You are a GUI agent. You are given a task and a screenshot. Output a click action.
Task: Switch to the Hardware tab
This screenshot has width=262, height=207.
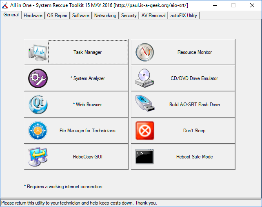pyautogui.click(x=33, y=16)
